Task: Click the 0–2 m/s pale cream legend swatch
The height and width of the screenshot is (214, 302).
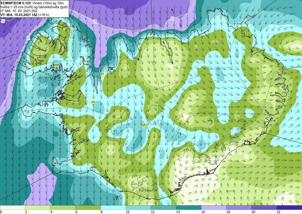Action: (x=12, y=208)
